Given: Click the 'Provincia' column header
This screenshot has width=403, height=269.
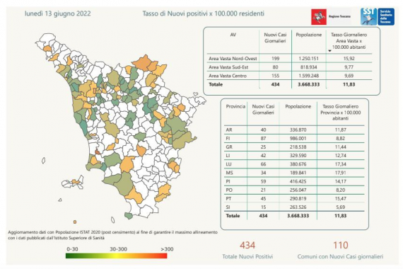Looking at the screenshot, I should point(235,107).
